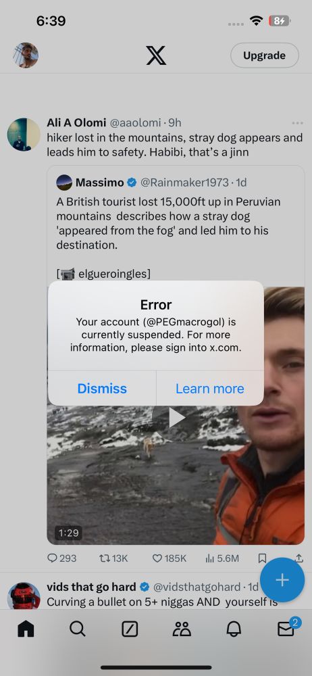The height and width of the screenshot is (676, 312).
Task: Open the Search tab magnifier icon
Action: [x=78, y=629]
